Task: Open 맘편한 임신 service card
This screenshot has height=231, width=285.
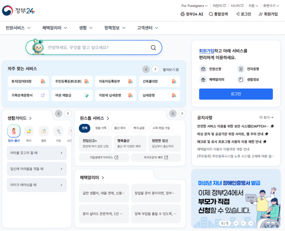Action: point(165,143)
